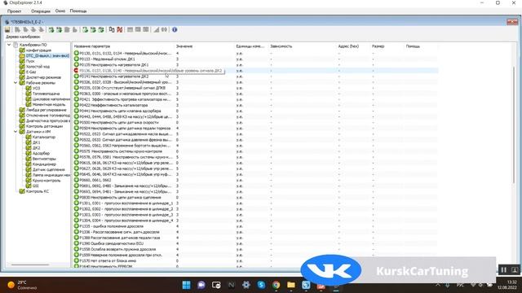Click the weather widget on taskbar
Image resolution: width=522 pixels, height=293 pixels.
[x=22, y=285]
